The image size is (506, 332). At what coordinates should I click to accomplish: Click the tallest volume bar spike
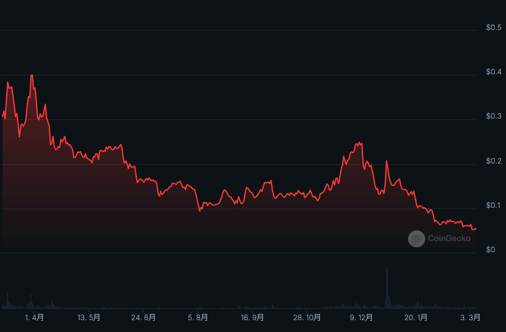[x=387, y=287]
